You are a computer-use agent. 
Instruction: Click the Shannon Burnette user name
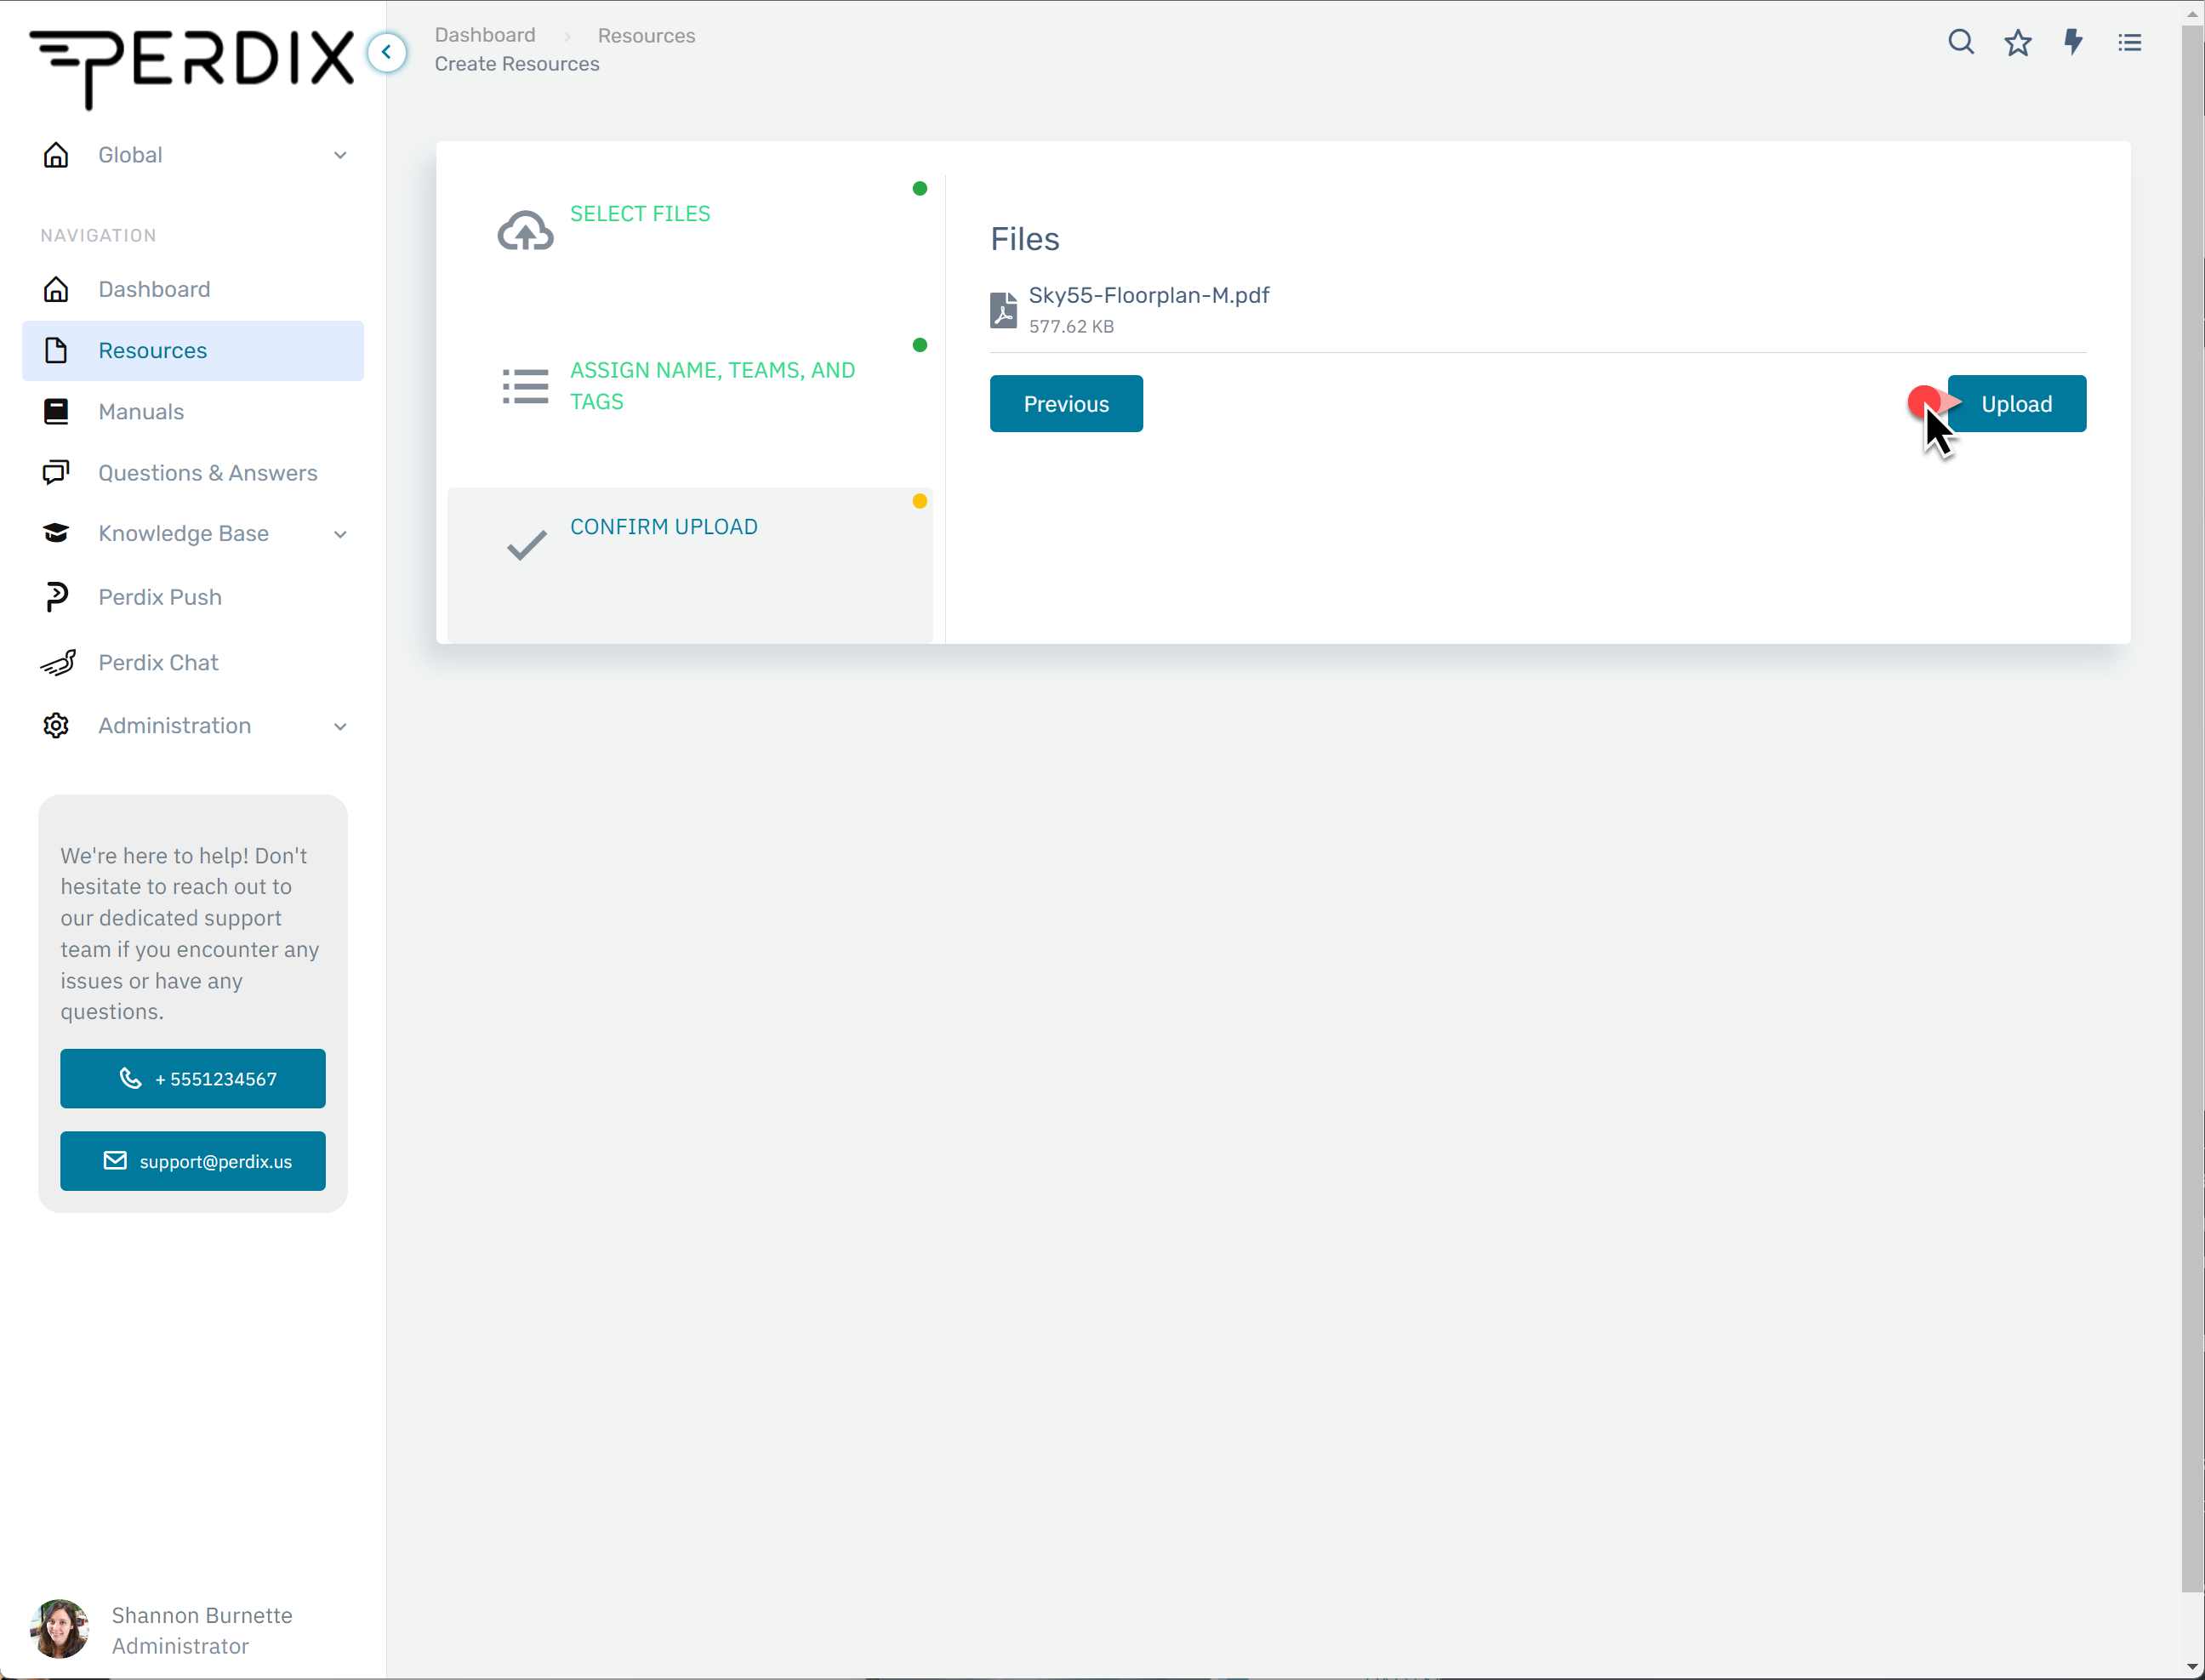click(x=202, y=1615)
